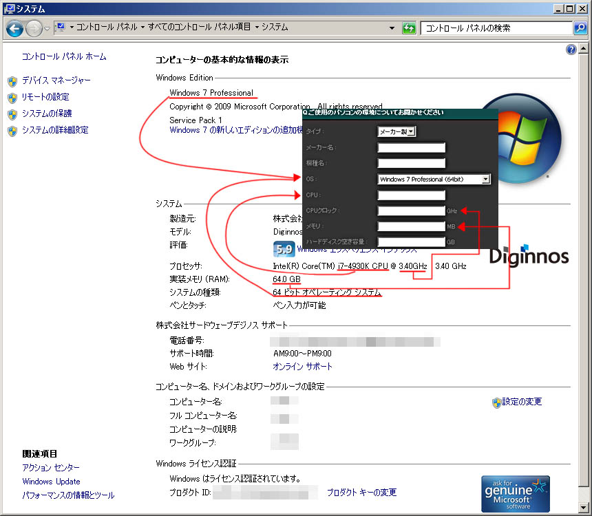
Task: Click the ペン入力が可能 value
Action: 299,305
